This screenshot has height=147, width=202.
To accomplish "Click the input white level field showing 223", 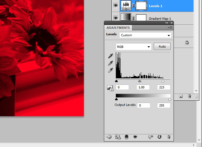I will (x=163, y=87).
